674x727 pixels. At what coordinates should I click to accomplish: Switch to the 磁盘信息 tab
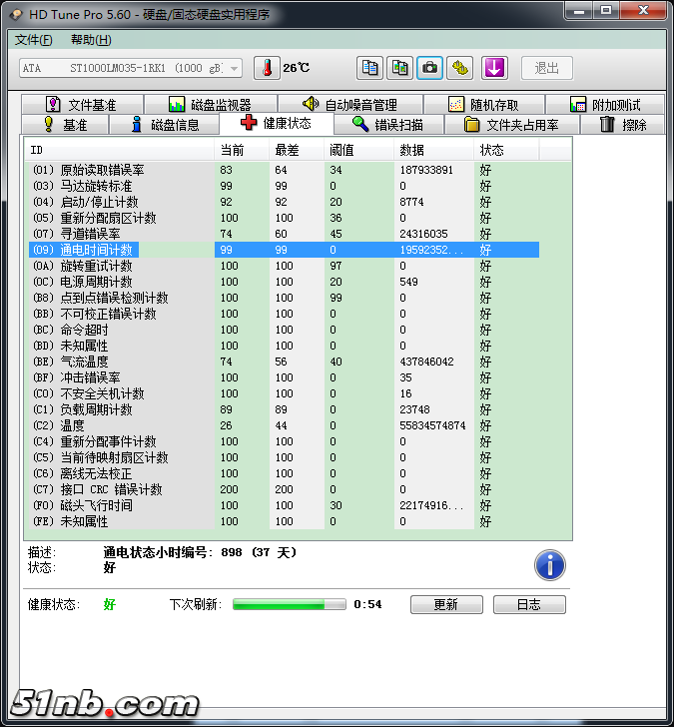click(165, 125)
